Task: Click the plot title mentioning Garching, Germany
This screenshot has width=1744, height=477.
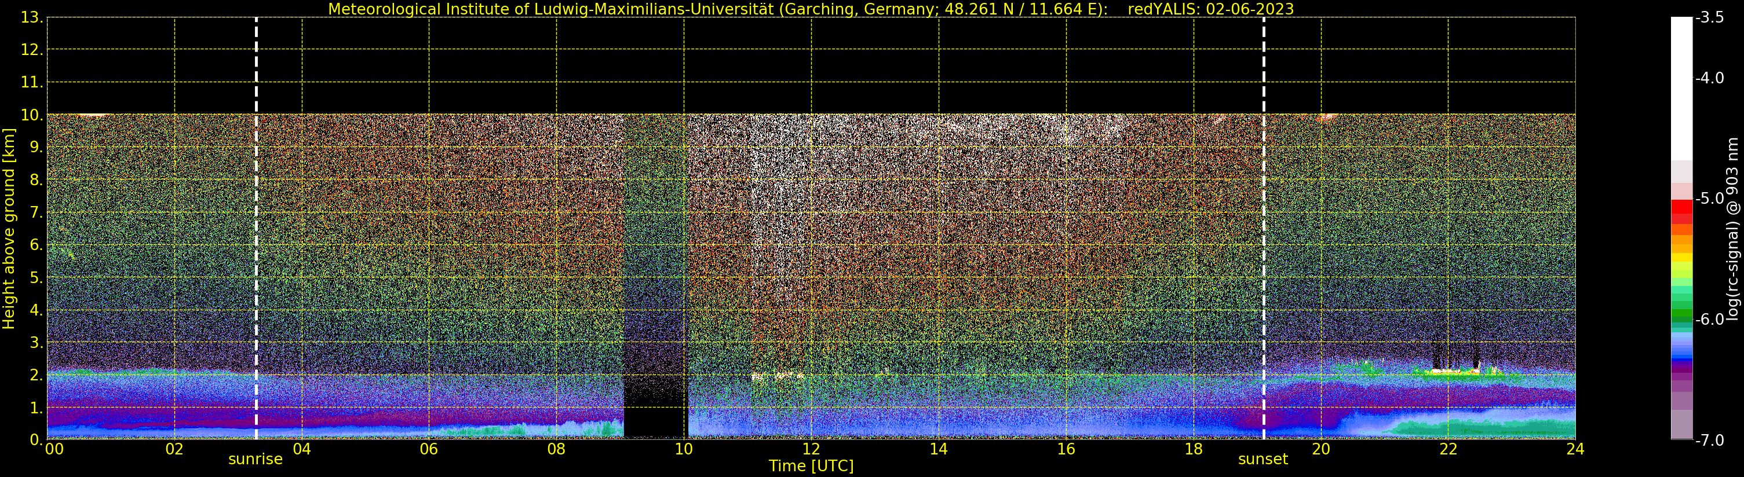Action: point(811,9)
